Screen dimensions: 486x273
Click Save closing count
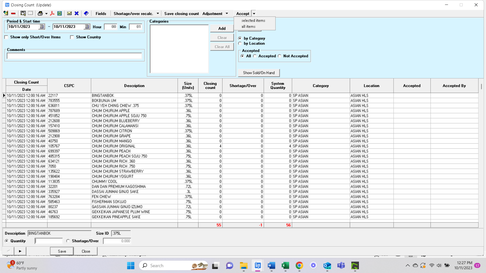click(181, 14)
